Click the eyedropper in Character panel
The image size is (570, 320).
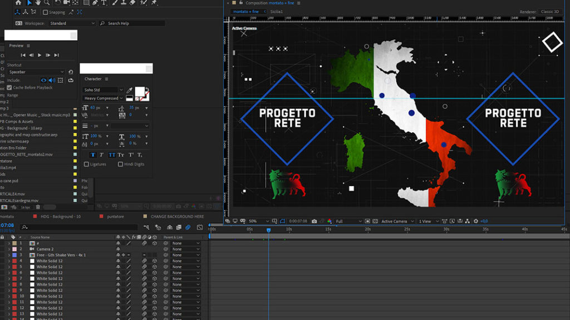tap(129, 90)
